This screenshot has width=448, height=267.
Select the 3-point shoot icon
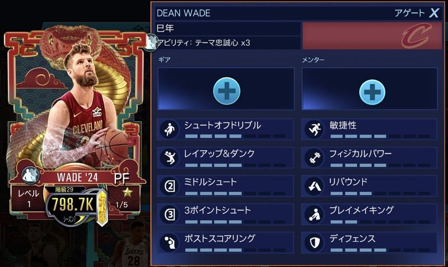pos(169,214)
